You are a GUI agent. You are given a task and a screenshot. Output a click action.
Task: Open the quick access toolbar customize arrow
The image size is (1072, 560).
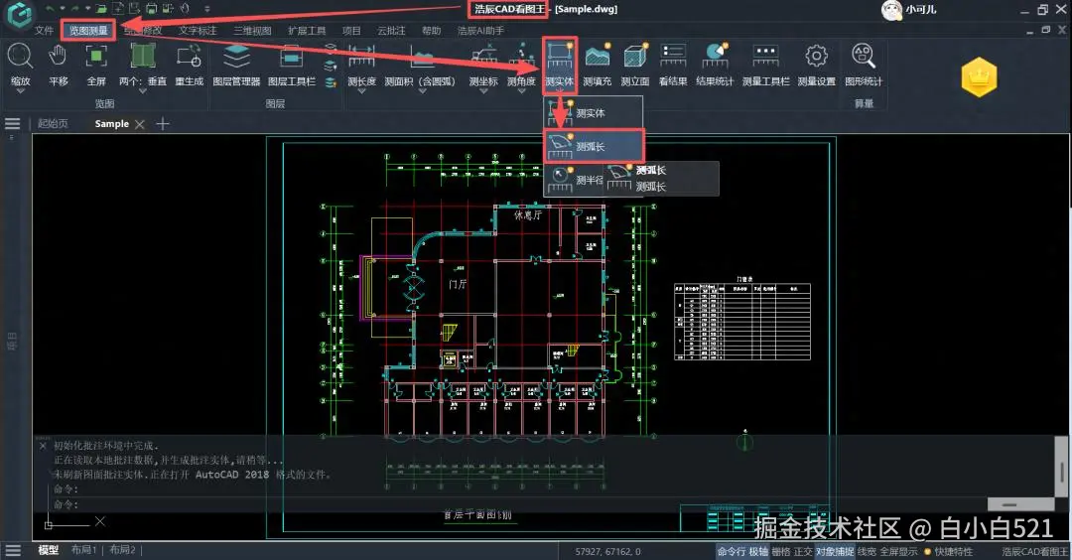207,9
